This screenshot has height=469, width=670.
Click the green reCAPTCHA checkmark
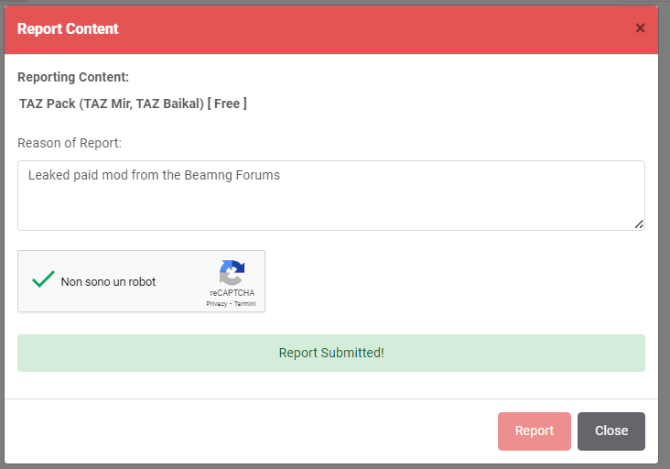coord(43,279)
